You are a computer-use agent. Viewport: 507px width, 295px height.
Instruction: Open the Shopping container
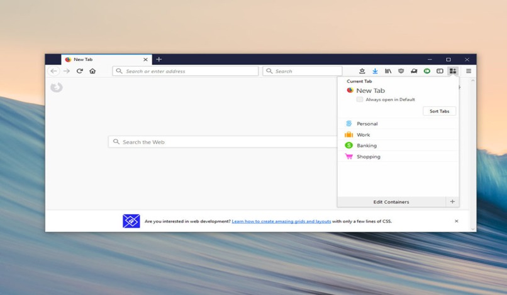(398, 156)
